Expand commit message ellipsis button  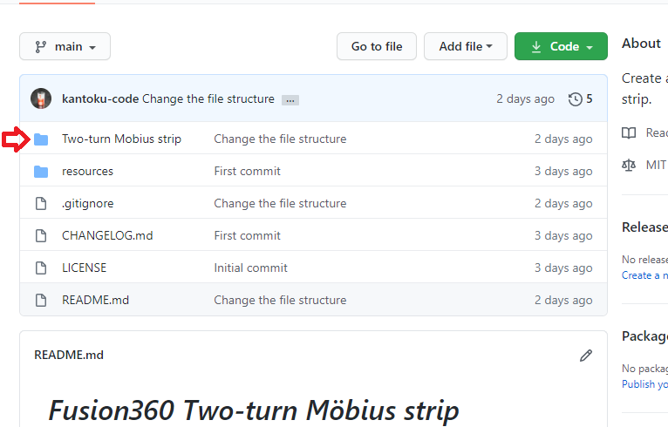point(290,100)
